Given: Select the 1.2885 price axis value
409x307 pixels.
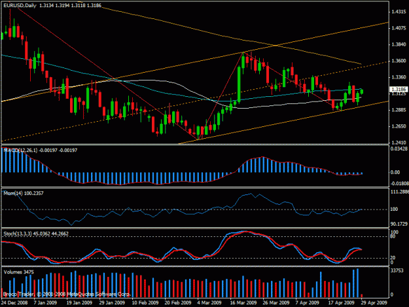Looking at the screenshot, I should (399, 110).
